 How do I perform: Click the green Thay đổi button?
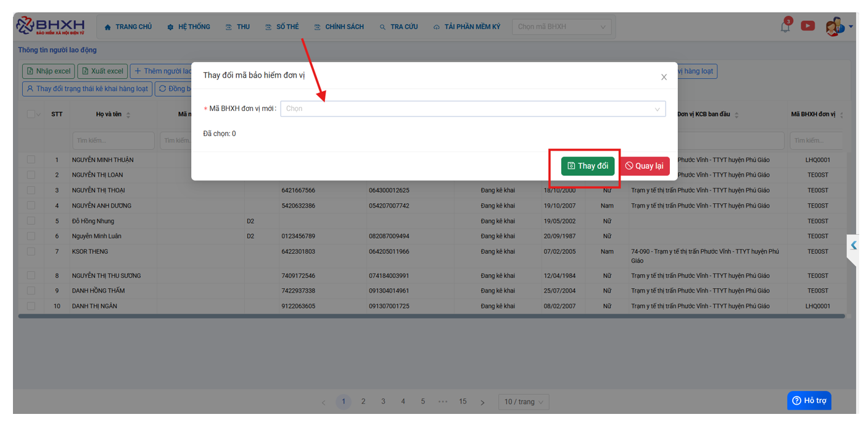pos(587,166)
